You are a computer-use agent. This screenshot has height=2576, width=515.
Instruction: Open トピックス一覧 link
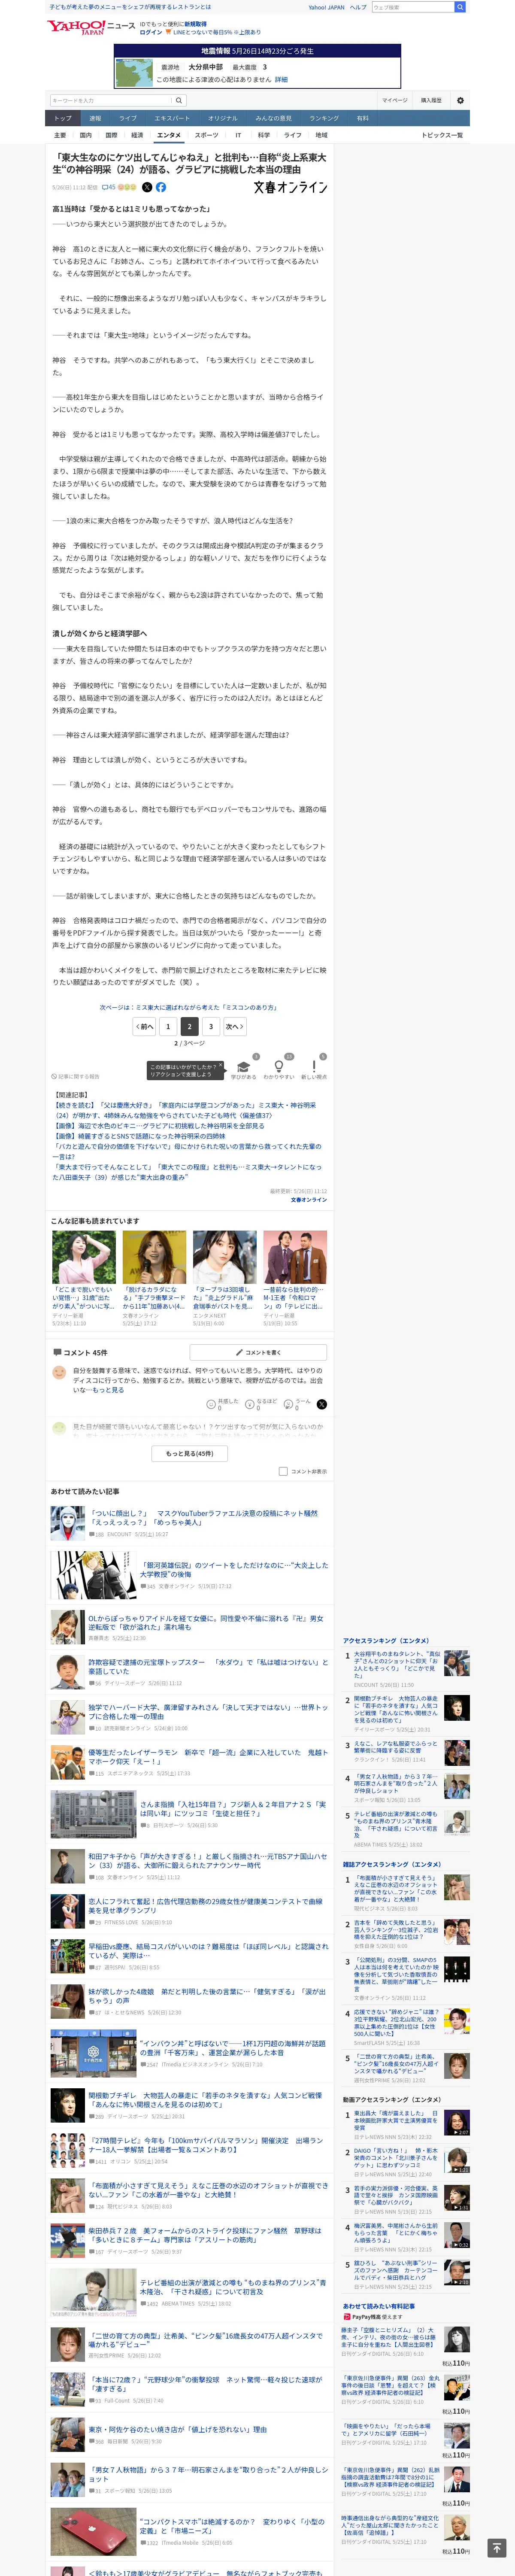click(x=442, y=135)
